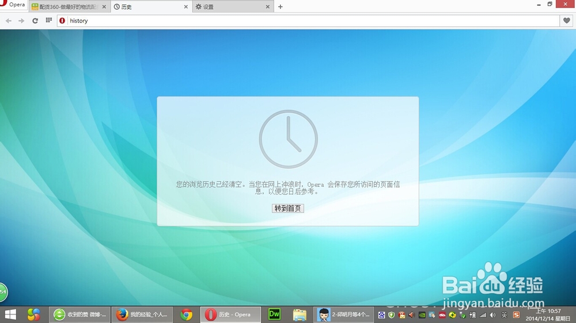Open the Firefox 我的经验 taskbar window

[142, 314]
